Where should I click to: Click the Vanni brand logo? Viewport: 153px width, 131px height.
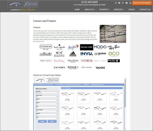point(100,68)
